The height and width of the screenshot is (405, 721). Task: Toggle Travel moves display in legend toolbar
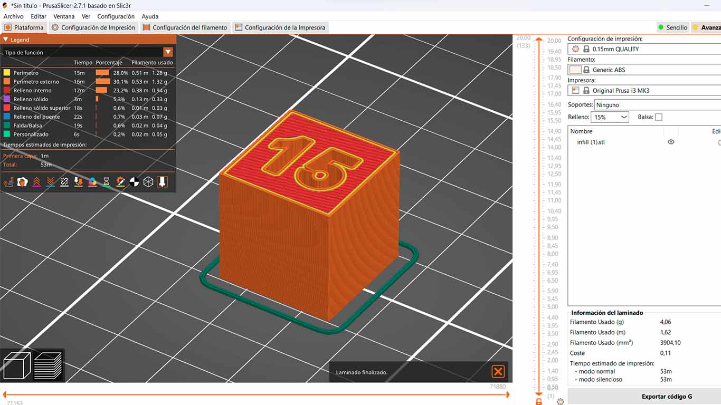[x=8, y=182]
